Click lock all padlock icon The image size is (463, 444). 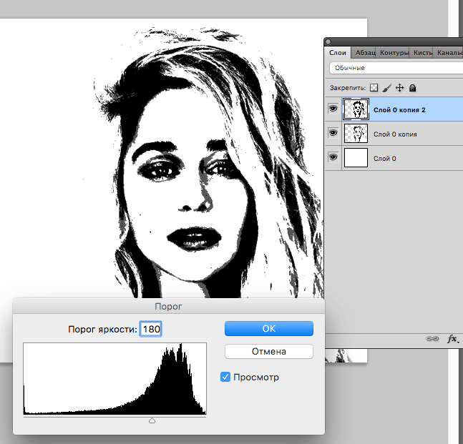[x=413, y=88]
